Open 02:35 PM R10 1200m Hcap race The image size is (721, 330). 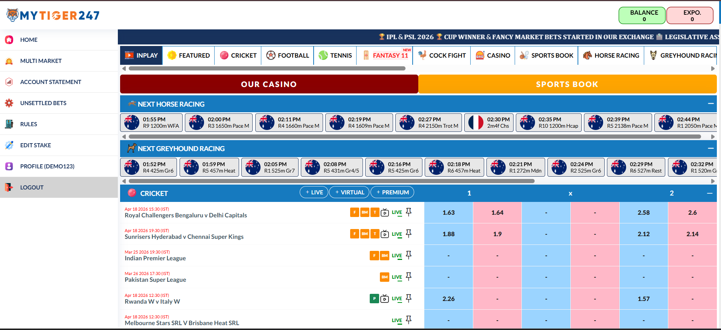tap(549, 122)
